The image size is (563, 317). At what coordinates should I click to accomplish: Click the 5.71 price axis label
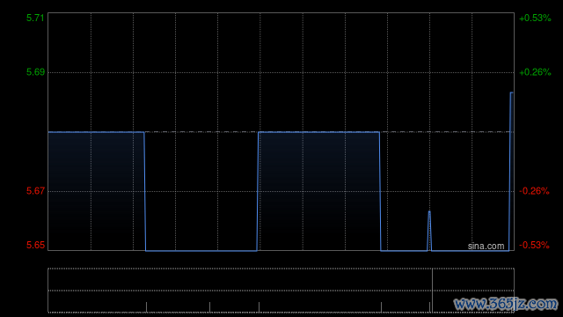tap(35, 18)
